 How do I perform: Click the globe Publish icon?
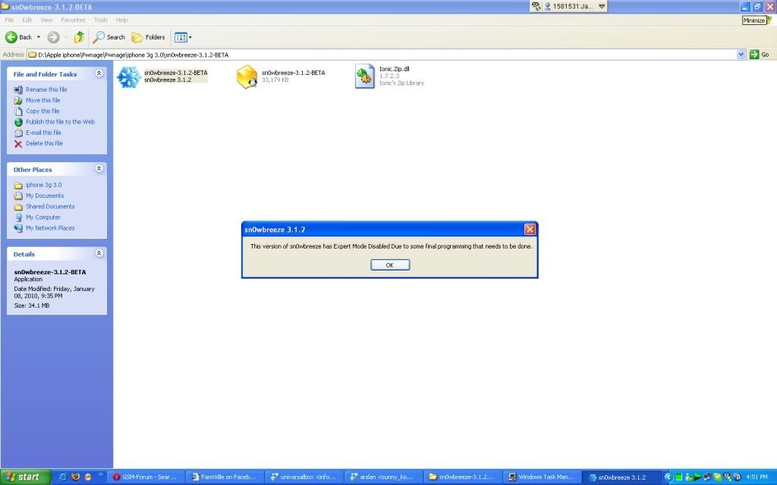18,122
